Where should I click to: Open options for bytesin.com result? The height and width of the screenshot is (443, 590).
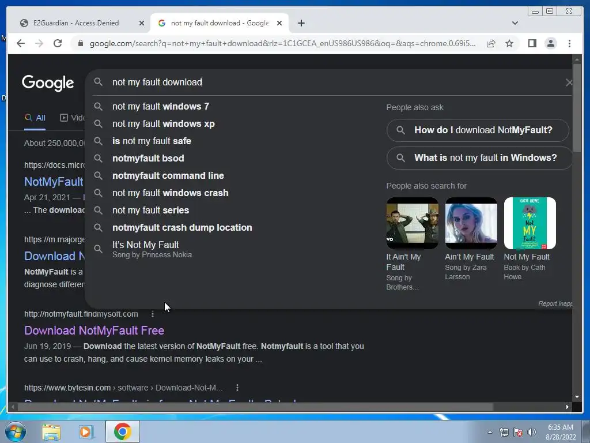pyautogui.click(x=237, y=388)
